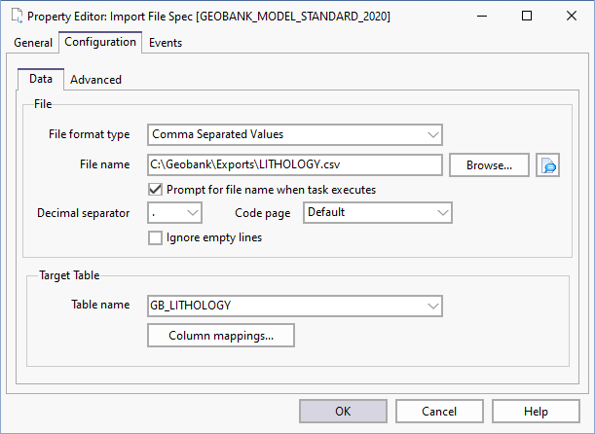Click the File name text field
This screenshot has width=595, height=434.
coord(295,165)
